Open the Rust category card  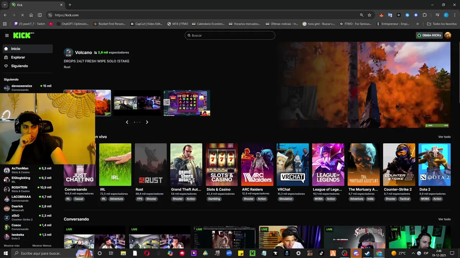point(151,164)
